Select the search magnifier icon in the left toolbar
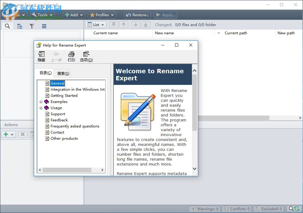Screen dimensions: 303x213 (7, 26)
